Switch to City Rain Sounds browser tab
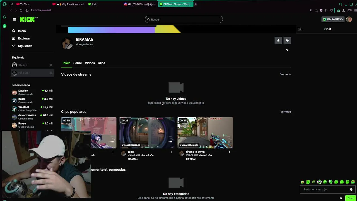The height and width of the screenshot is (201, 357). pos(69,4)
